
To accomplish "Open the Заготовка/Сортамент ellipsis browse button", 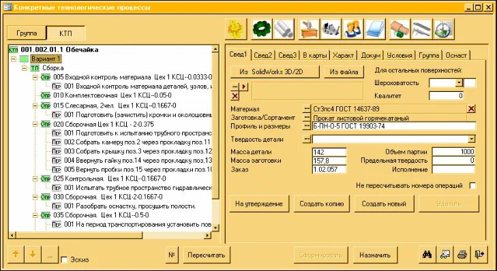I will 306,117.
